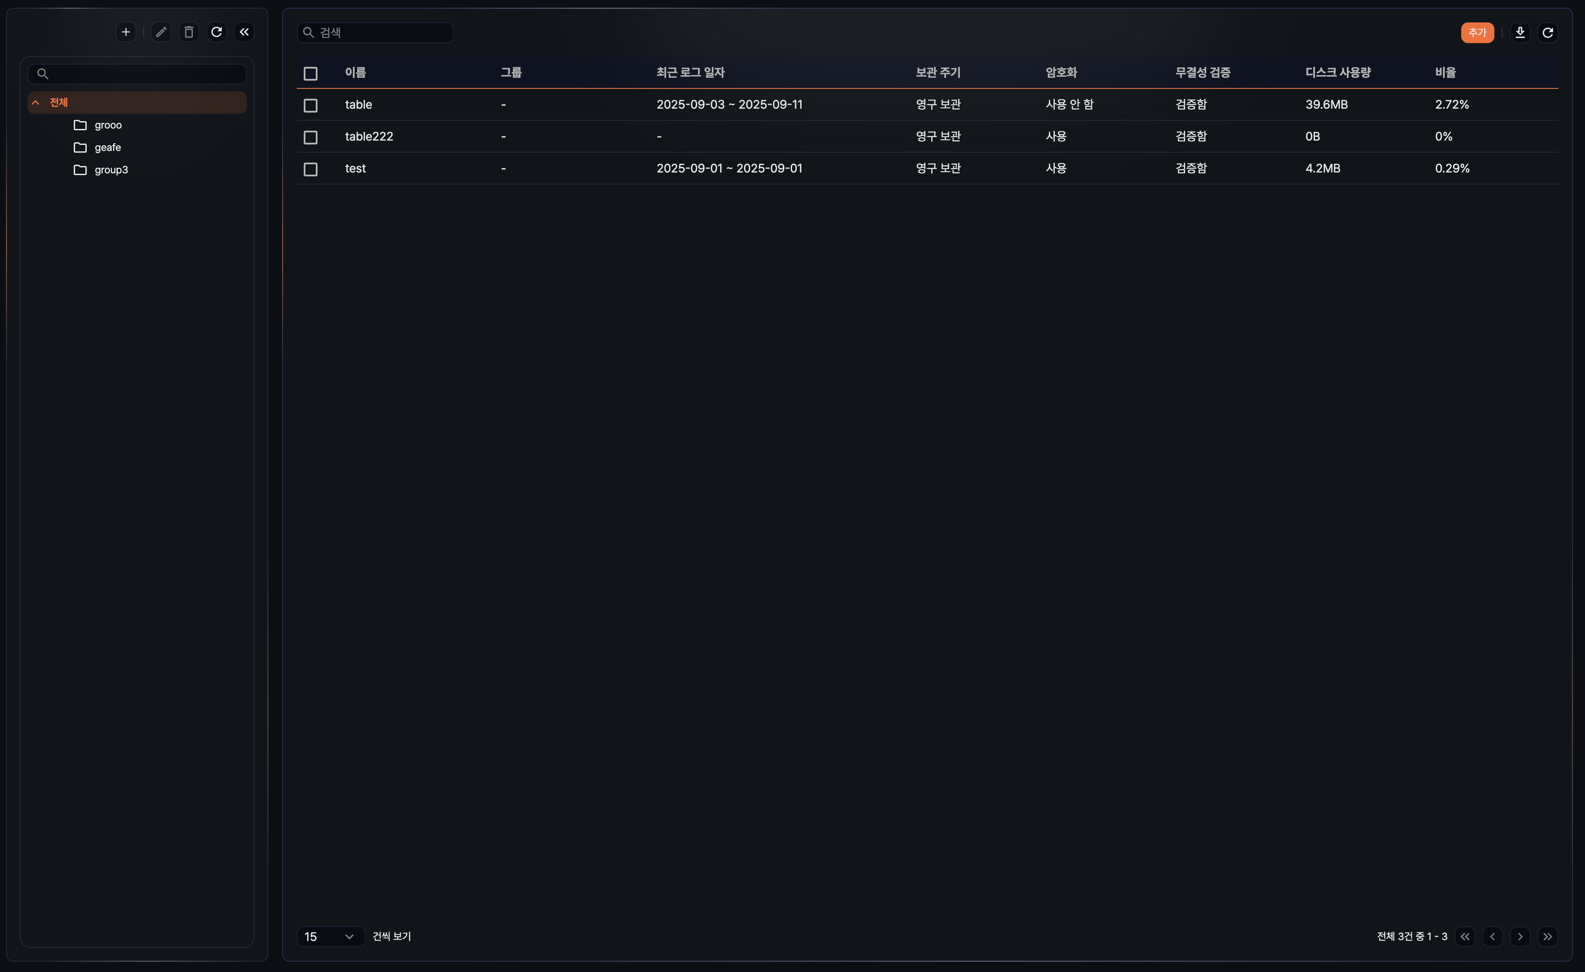Click the trash delete group icon
The height and width of the screenshot is (972, 1585).
click(x=189, y=32)
